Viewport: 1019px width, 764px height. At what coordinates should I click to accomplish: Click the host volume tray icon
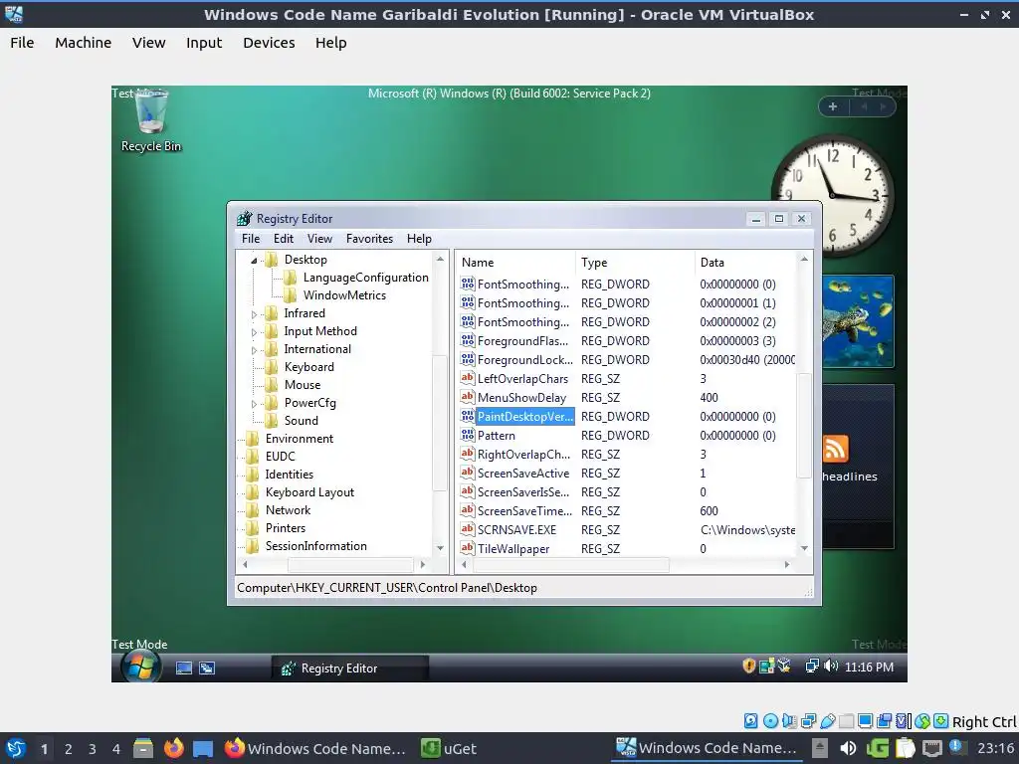click(x=848, y=748)
